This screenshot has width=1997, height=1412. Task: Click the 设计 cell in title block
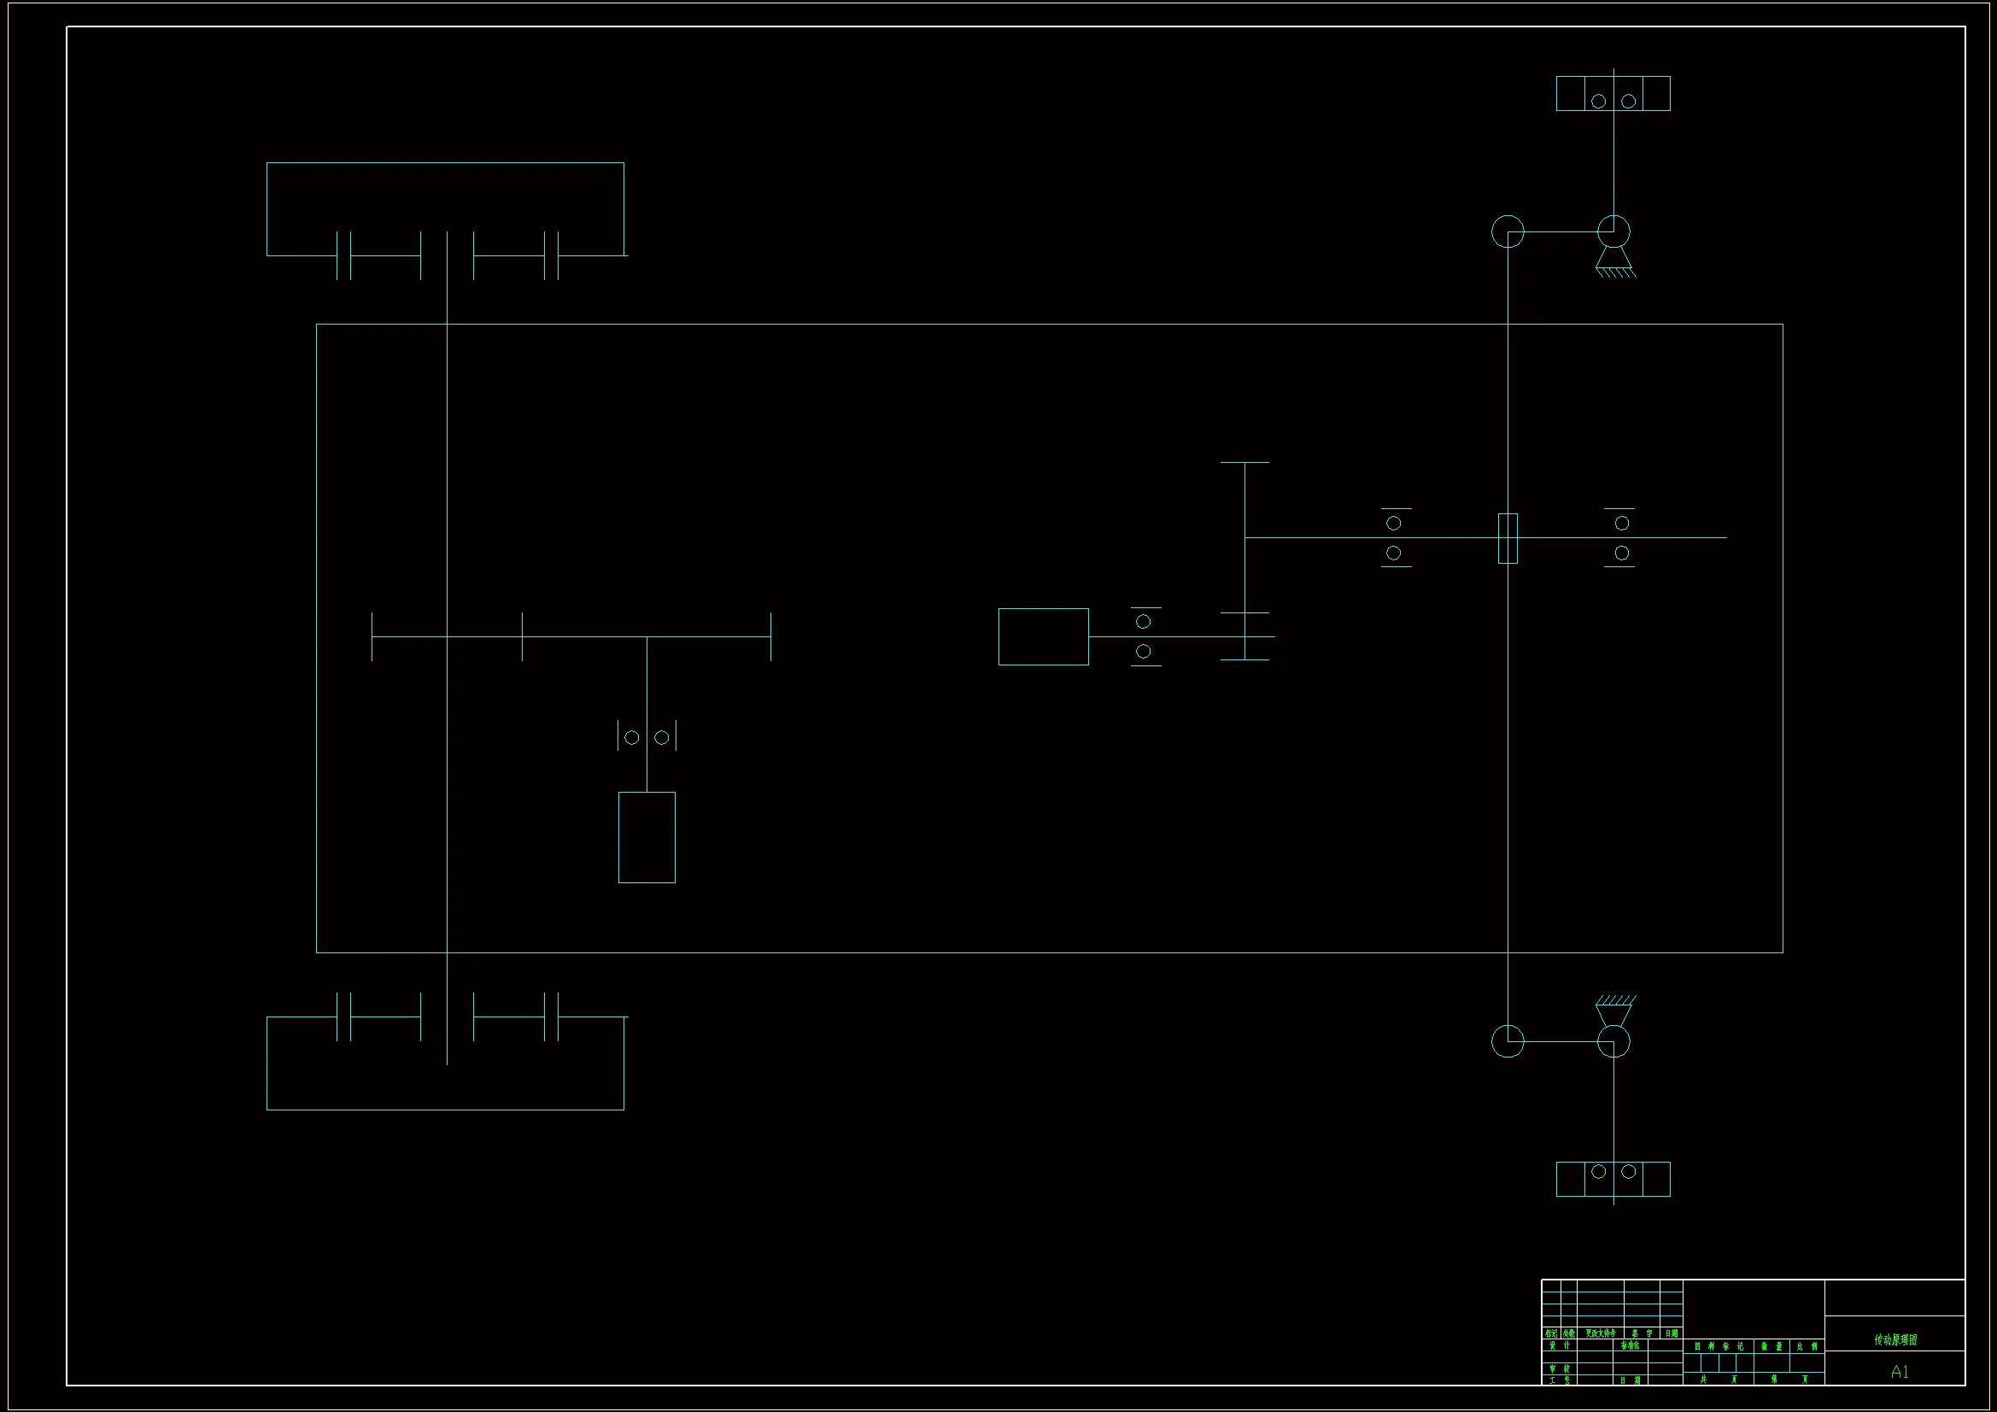click(x=1559, y=1345)
